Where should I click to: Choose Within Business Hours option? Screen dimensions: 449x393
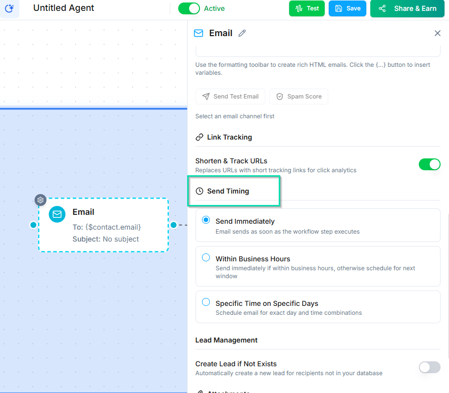[x=206, y=258]
